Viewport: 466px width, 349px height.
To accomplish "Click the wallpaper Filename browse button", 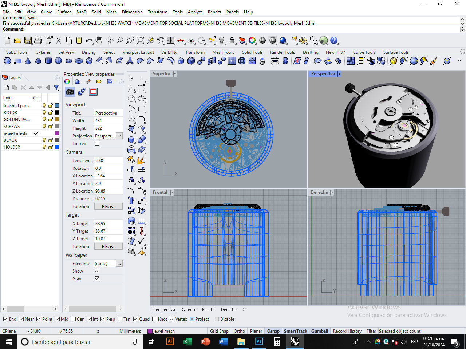I will pyautogui.click(x=119, y=264).
